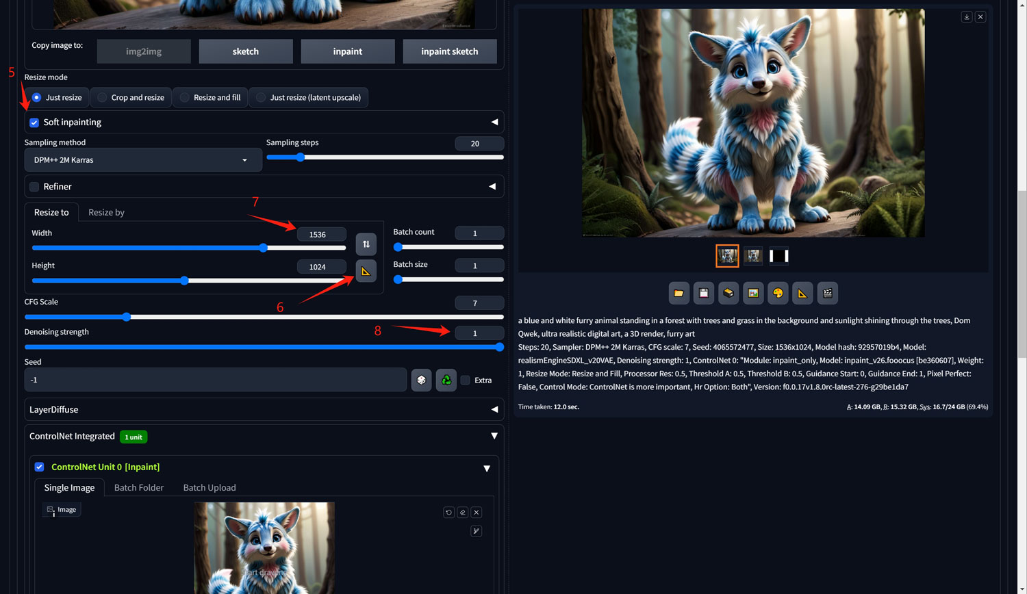Screen dimensions: 1027x594
Task: Switch to the Resize by tab
Action: pos(106,212)
